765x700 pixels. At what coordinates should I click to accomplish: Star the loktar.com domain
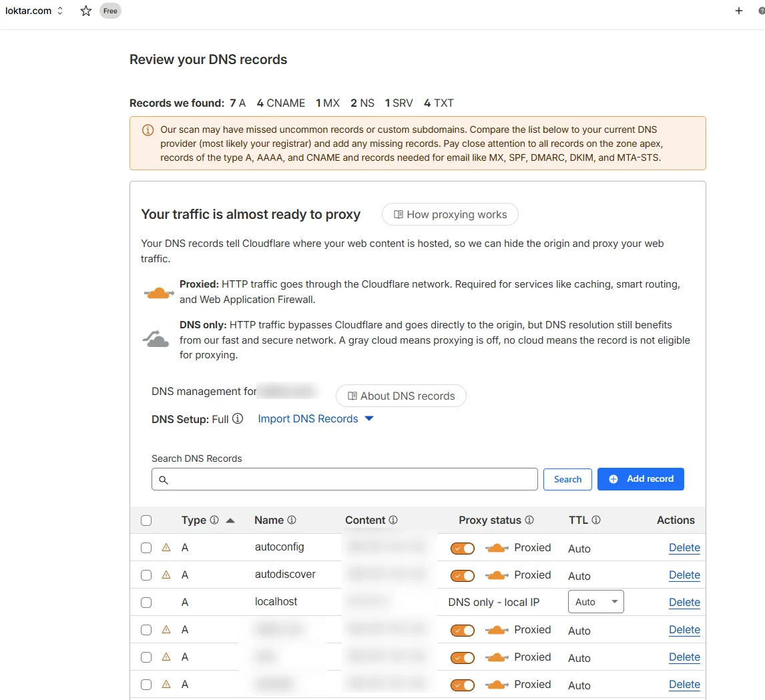pos(86,11)
